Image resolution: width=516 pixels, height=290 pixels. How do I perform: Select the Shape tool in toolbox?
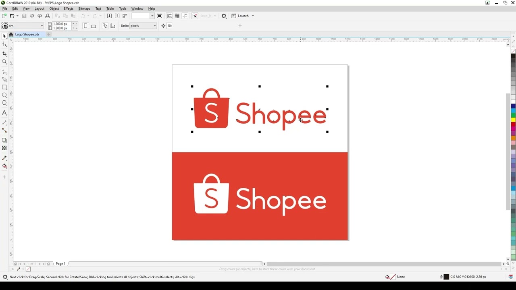pyautogui.click(x=4, y=44)
